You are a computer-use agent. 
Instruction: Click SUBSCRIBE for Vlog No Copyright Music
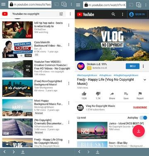[x=140, y=108]
